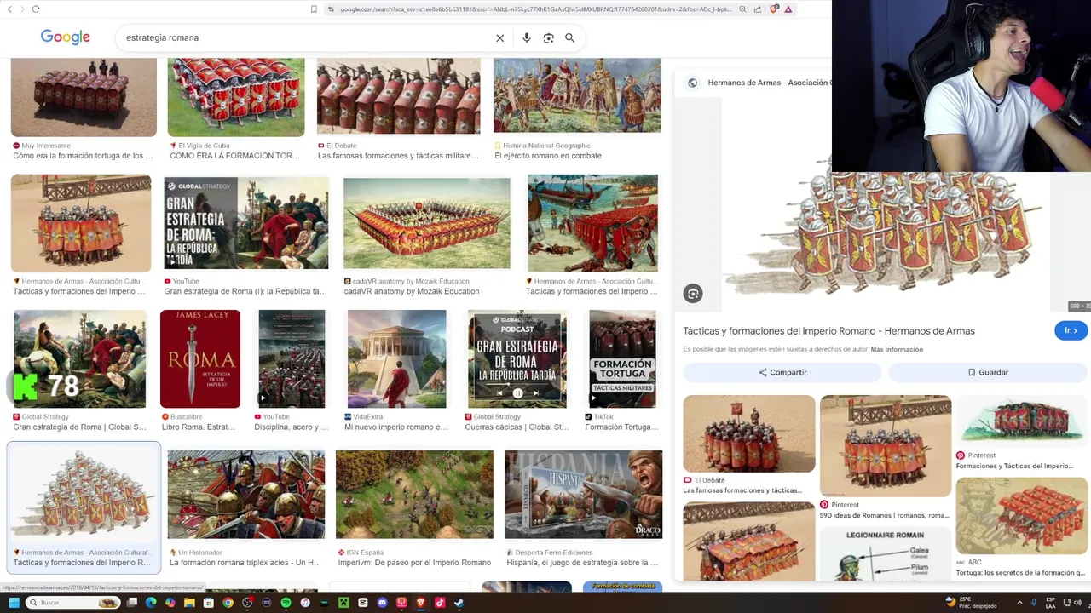The height and width of the screenshot is (613, 1091).
Task: Open CapCut from the taskbar
Action: [x=363, y=603]
